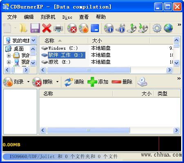Viewport: 184px width, 163px height.
Task: Open the 擦除 button dropdown arrow
Action: point(57,82)
